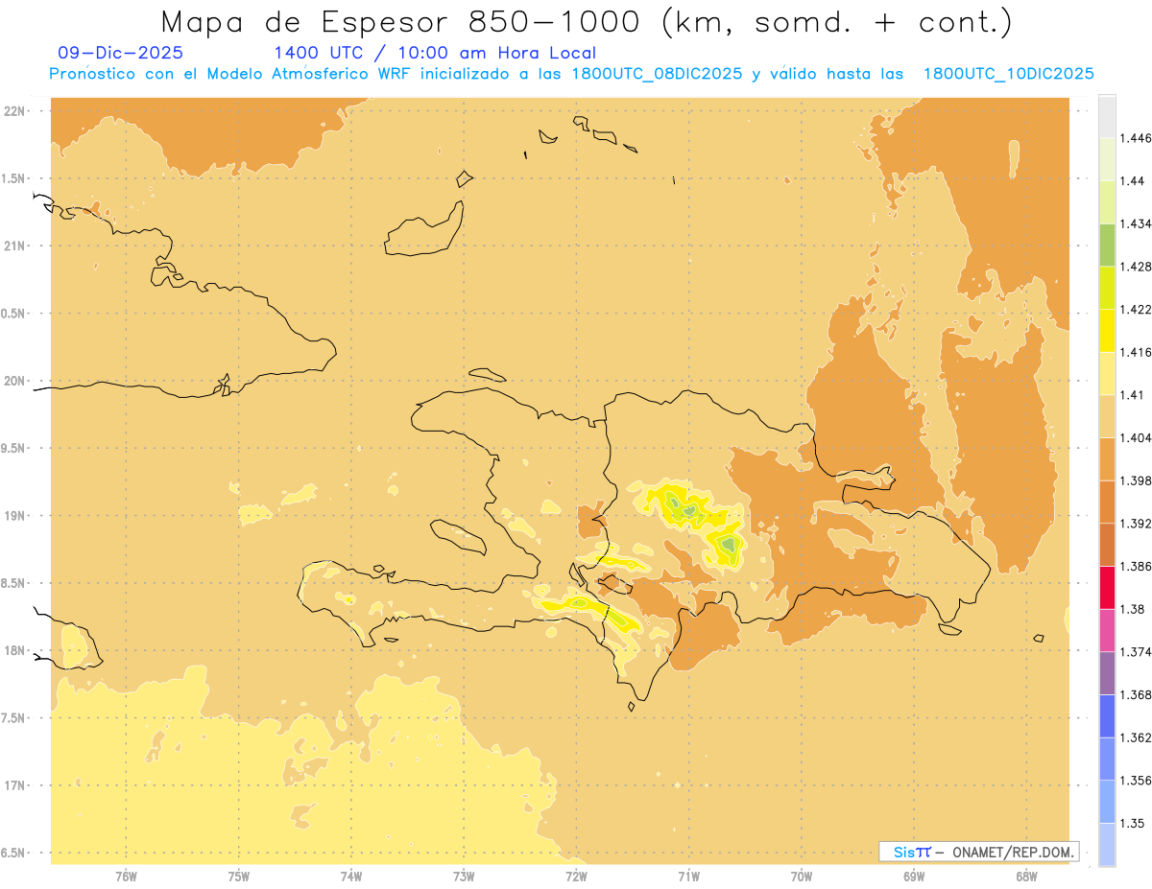Viewport: 1152px width, 889px height.
Task: Click the pink segment of the color scale
Action: tap(1107, 630)
